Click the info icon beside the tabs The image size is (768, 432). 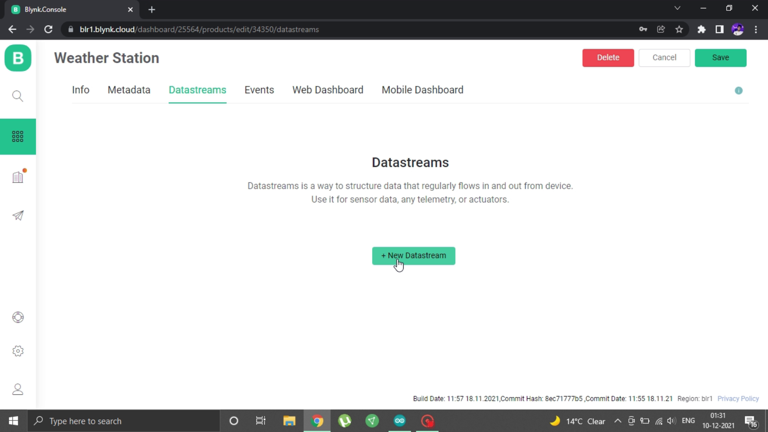coord(738,91)
